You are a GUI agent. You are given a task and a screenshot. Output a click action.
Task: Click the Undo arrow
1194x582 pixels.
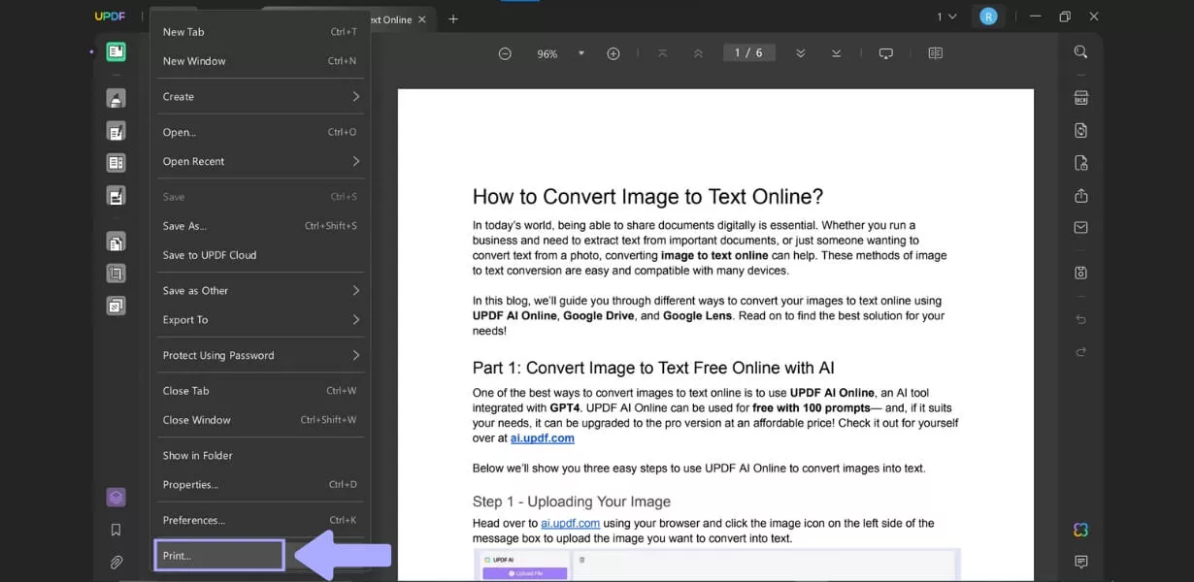[x=1080, y=319]
